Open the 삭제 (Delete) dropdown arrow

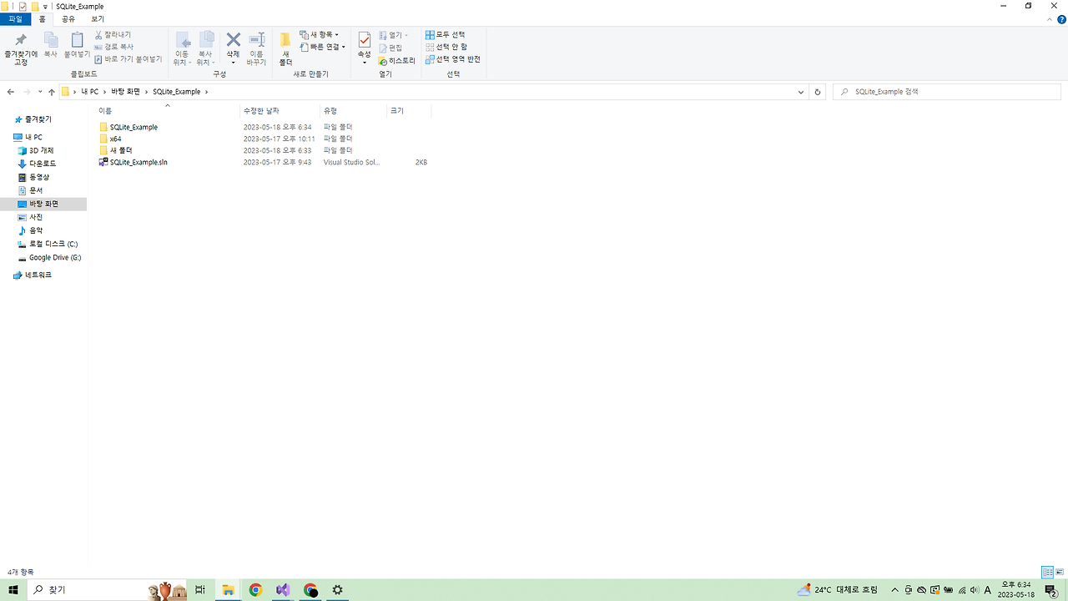pyautogui.click(x=234, y=63)
